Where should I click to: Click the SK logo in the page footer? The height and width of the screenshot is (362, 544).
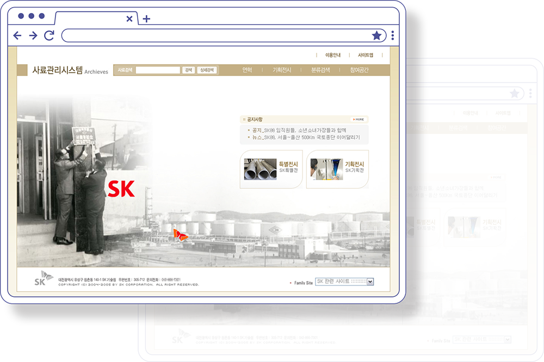click(x=40, y=279)
